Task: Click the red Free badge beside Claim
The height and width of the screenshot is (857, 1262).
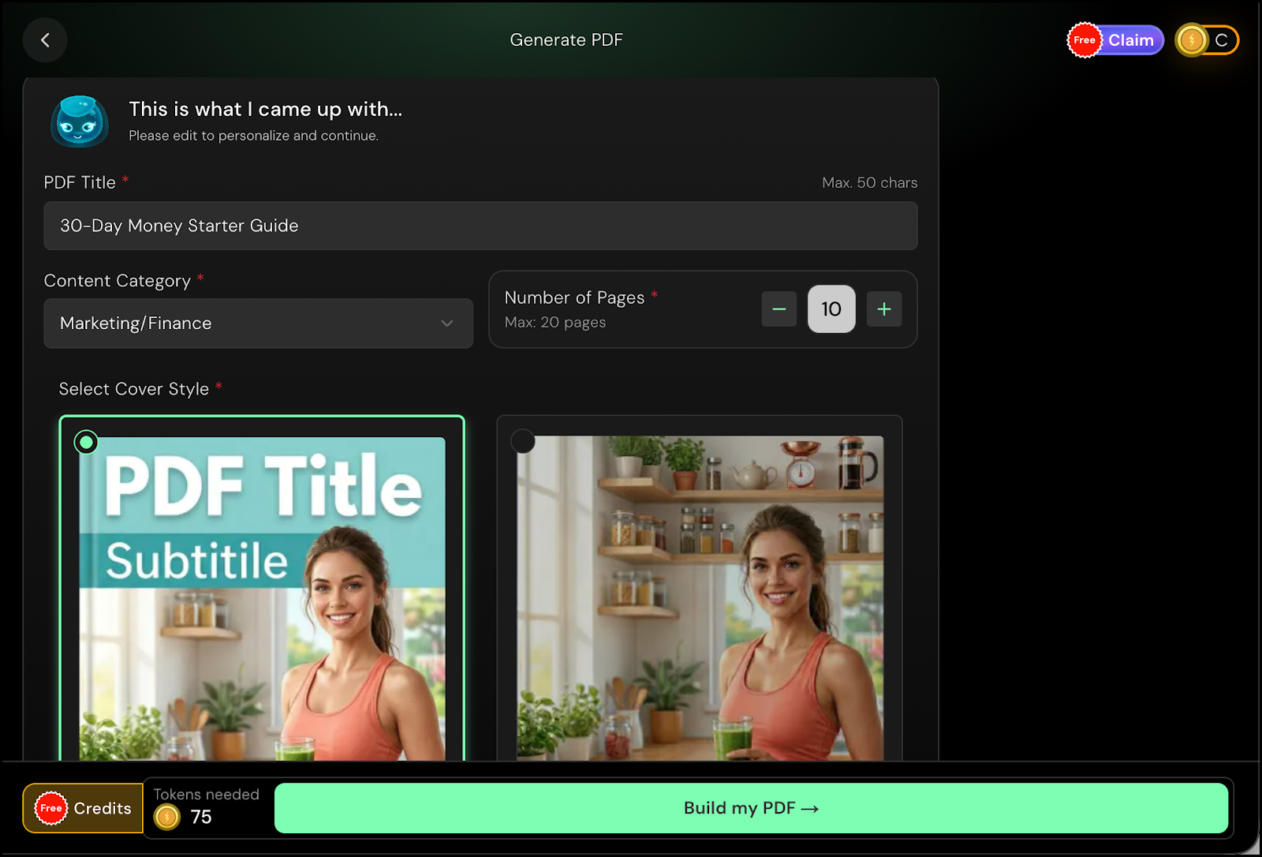Action: coord(1084,40)
